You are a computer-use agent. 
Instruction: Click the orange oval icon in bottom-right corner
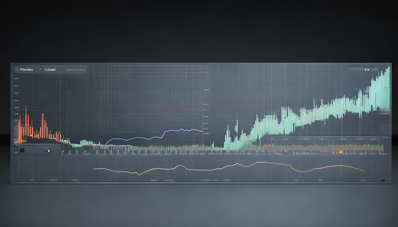pyautogui.click(x=383, y=180)
